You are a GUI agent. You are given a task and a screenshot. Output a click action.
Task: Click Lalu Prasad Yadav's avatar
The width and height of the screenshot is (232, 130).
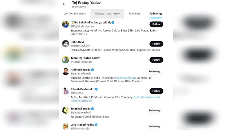(x=66, y=126)
